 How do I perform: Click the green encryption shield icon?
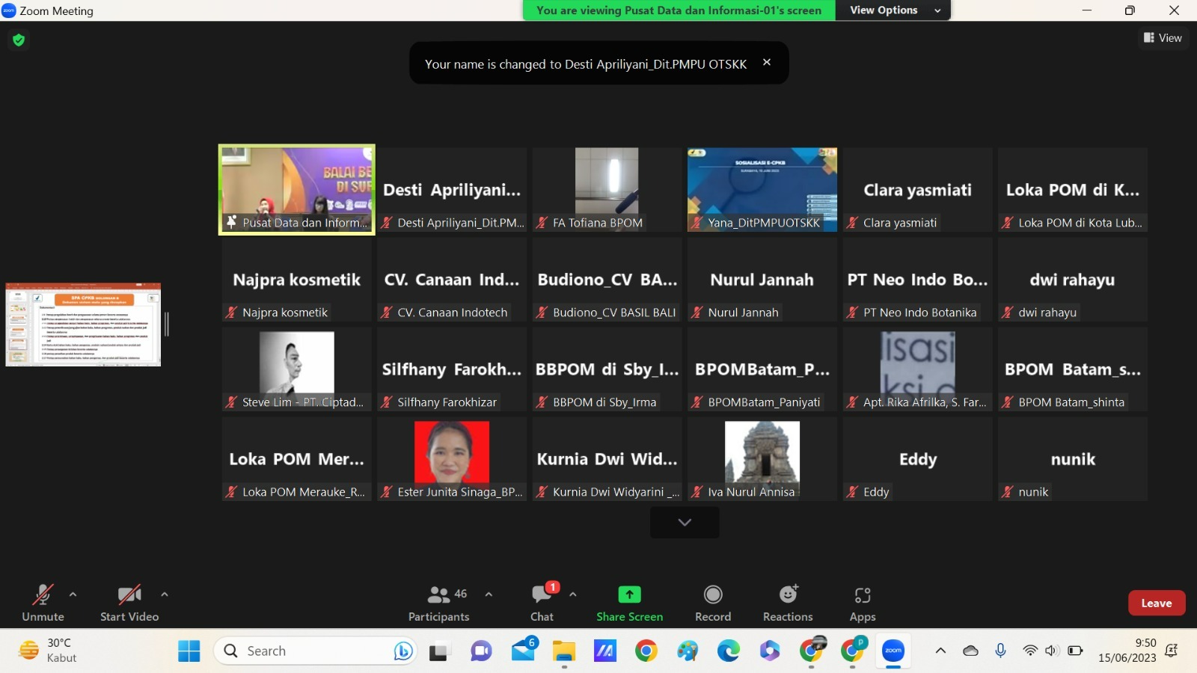(19, 40)
